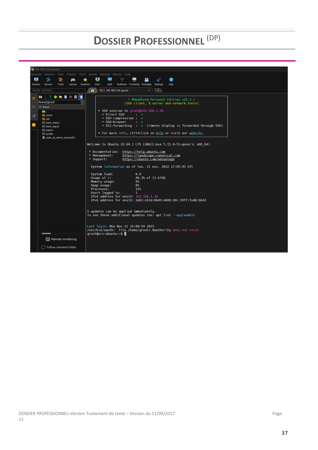Screen dimensions: 318x450
Task: Open the X server menu
Action: point(71,74)
